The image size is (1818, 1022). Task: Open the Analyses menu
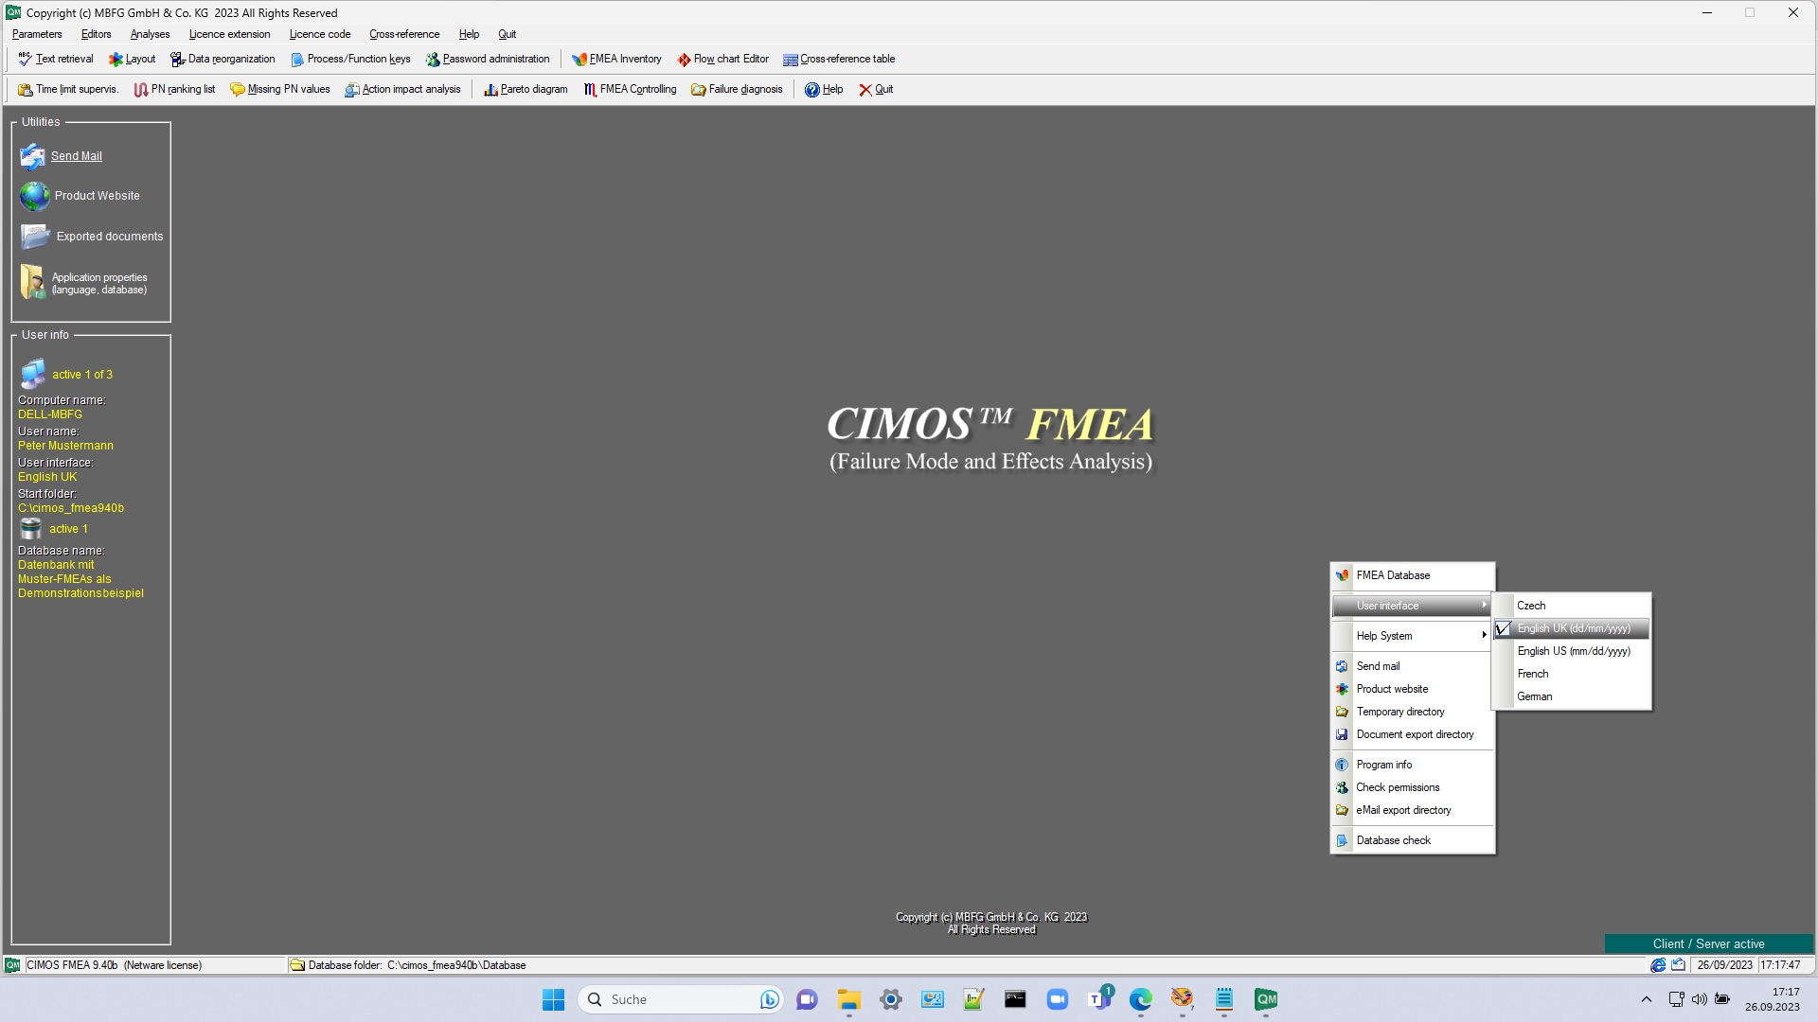150,34
